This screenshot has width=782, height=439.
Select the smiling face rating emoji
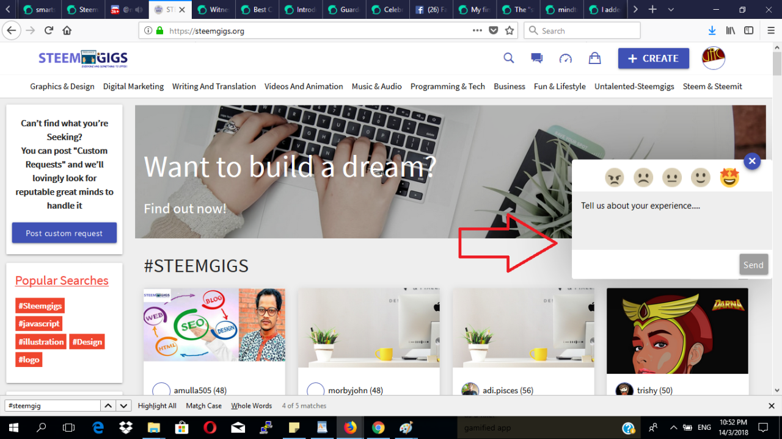[x=700, y=177]
